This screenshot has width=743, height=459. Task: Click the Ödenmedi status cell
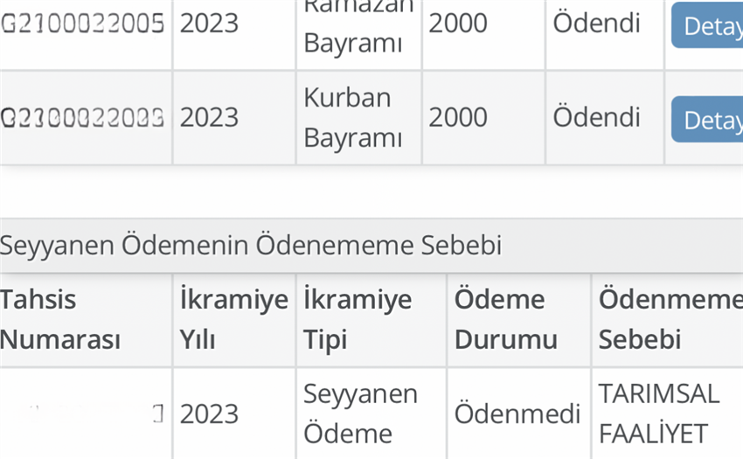pyautogui.click(x=517, y=414)
